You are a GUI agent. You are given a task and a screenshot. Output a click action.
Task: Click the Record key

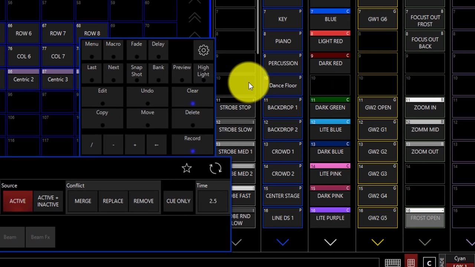(193, 144)
